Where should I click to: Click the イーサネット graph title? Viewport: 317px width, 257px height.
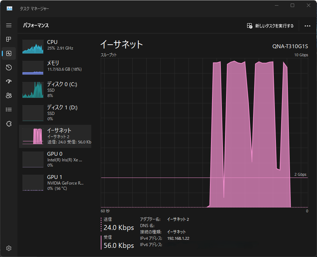121,44
